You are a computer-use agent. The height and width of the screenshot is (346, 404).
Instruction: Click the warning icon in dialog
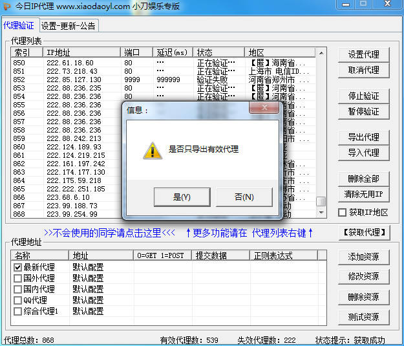click(x=152, y=150)
